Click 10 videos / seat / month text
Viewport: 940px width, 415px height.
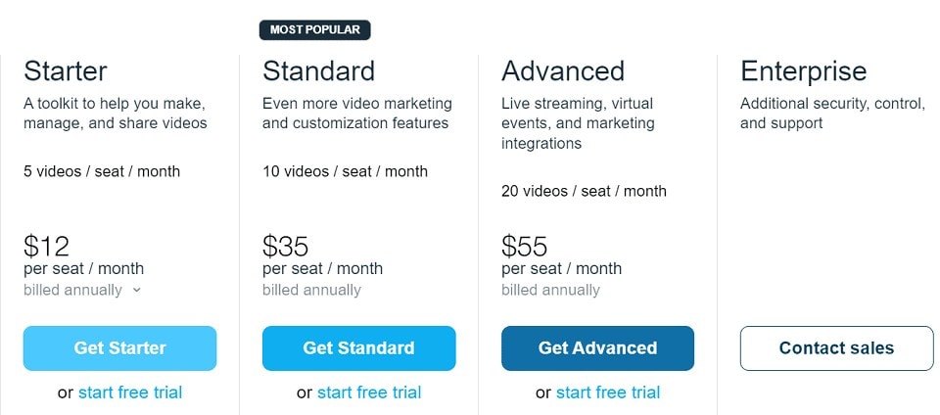[x=346, y=171]
